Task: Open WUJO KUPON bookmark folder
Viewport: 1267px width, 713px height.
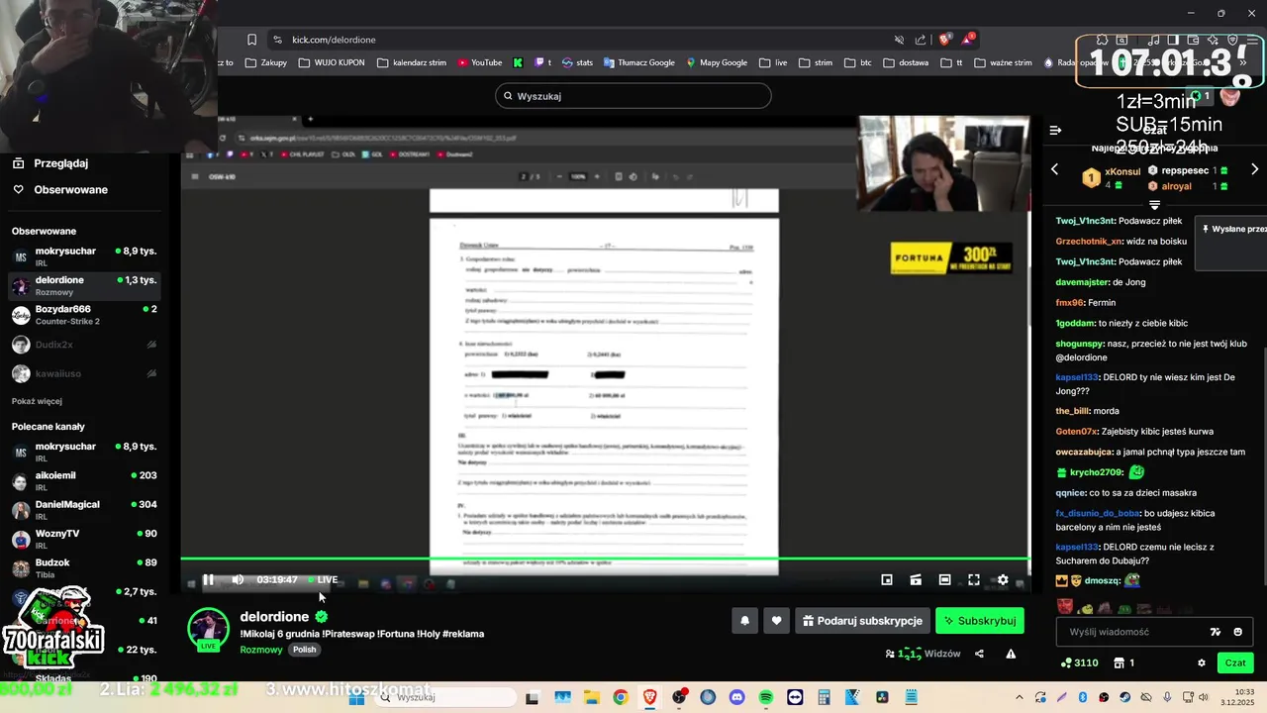Action: 332,62
